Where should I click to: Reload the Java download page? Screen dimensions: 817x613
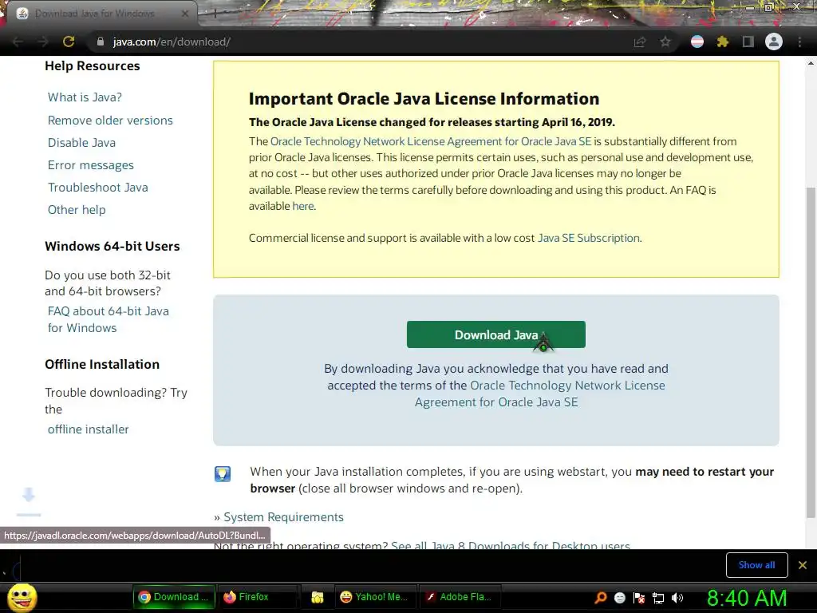pyautogui.click(x=69, y=42)
